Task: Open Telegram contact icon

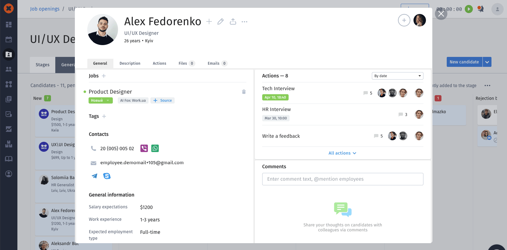Action: coord(94,176)
